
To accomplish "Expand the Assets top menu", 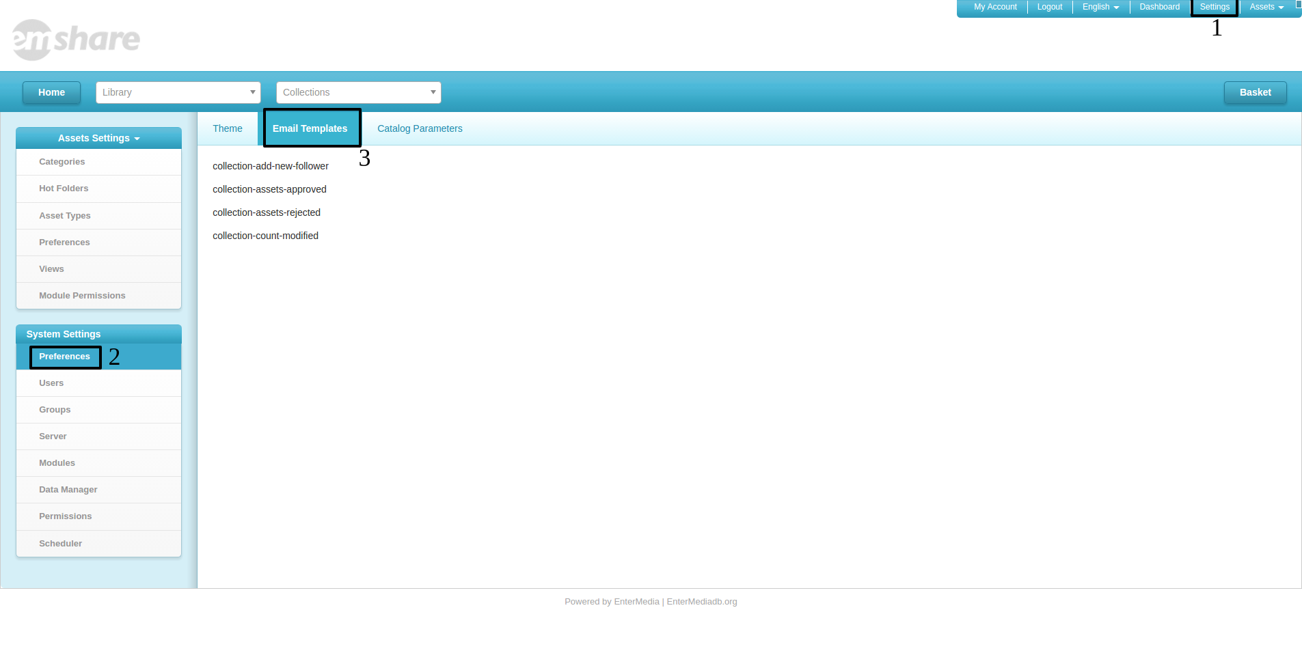I will tap(1266, 7).
